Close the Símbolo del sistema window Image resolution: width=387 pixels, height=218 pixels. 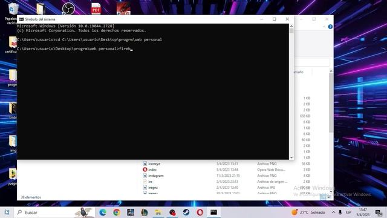click(x=287, y=19)
